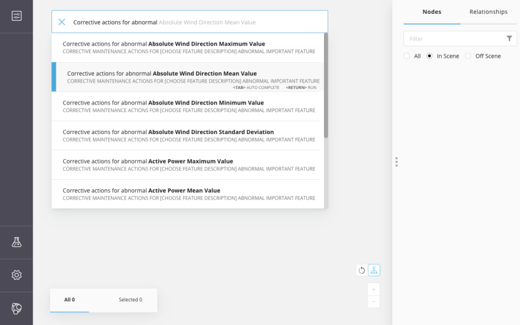520x325 pixels.
Task: Switch to the Nodes tab
Action: pos(432,12)
